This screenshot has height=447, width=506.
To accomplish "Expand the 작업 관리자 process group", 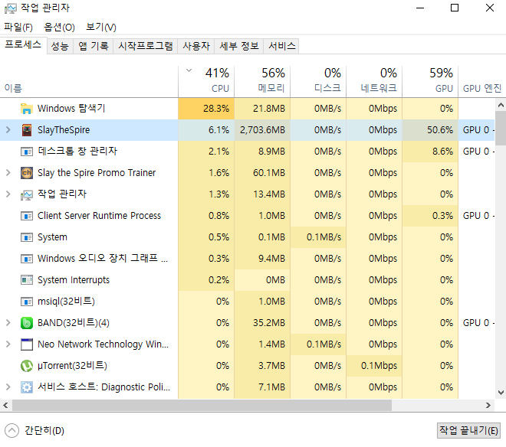I will tap(8, 194).
